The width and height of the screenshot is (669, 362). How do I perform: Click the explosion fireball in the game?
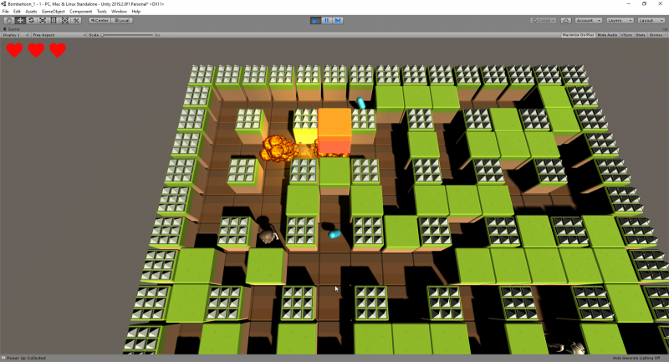278,148
